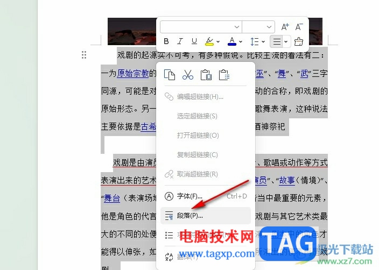Click the paragraph drag handle dots
The image size is (379, 270).
pyautogui.click(x=84, y=55)
